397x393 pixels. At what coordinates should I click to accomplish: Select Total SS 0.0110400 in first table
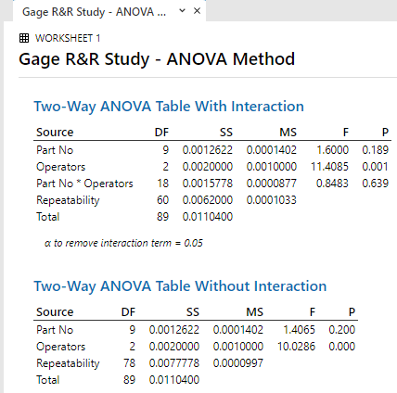tap(208, 217)
